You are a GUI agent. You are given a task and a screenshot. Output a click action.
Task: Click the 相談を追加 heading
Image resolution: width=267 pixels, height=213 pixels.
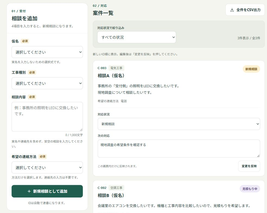point(24,18)
